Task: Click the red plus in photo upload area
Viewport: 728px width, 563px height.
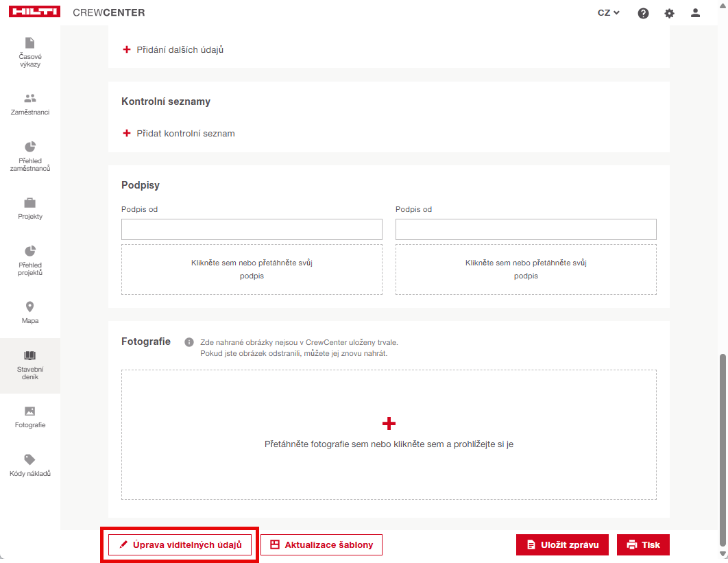Action: tap(389, 423)
